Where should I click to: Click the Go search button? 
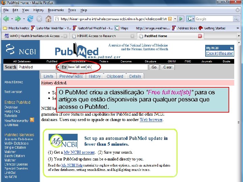(154, 67)
